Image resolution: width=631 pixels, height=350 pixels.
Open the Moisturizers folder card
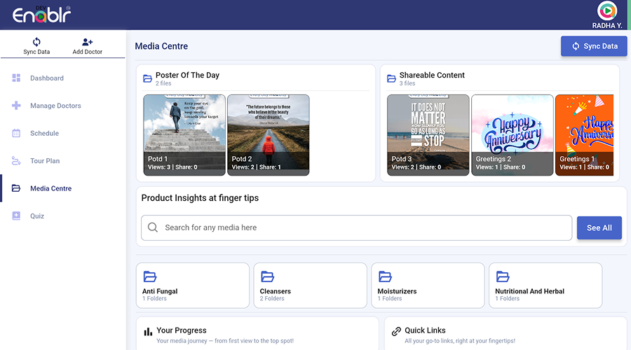pos(428,286)
